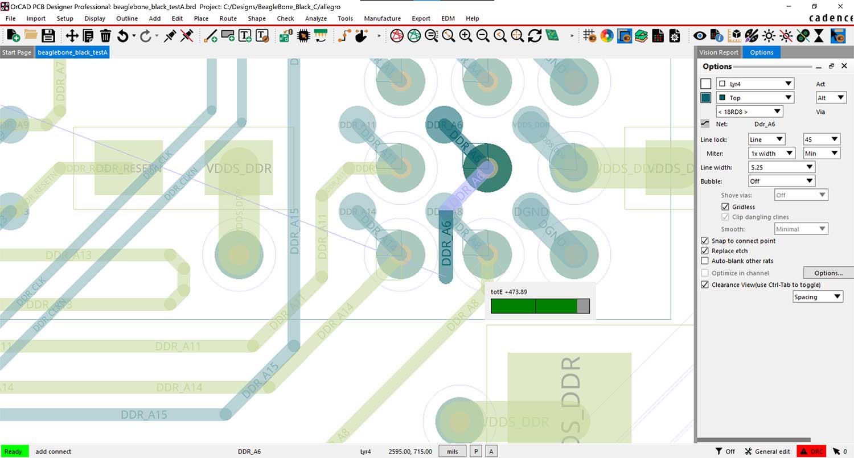This screenshot has width=854, height=458.
Task: Click the Fix pushpin icon
Action: (169, 36)
